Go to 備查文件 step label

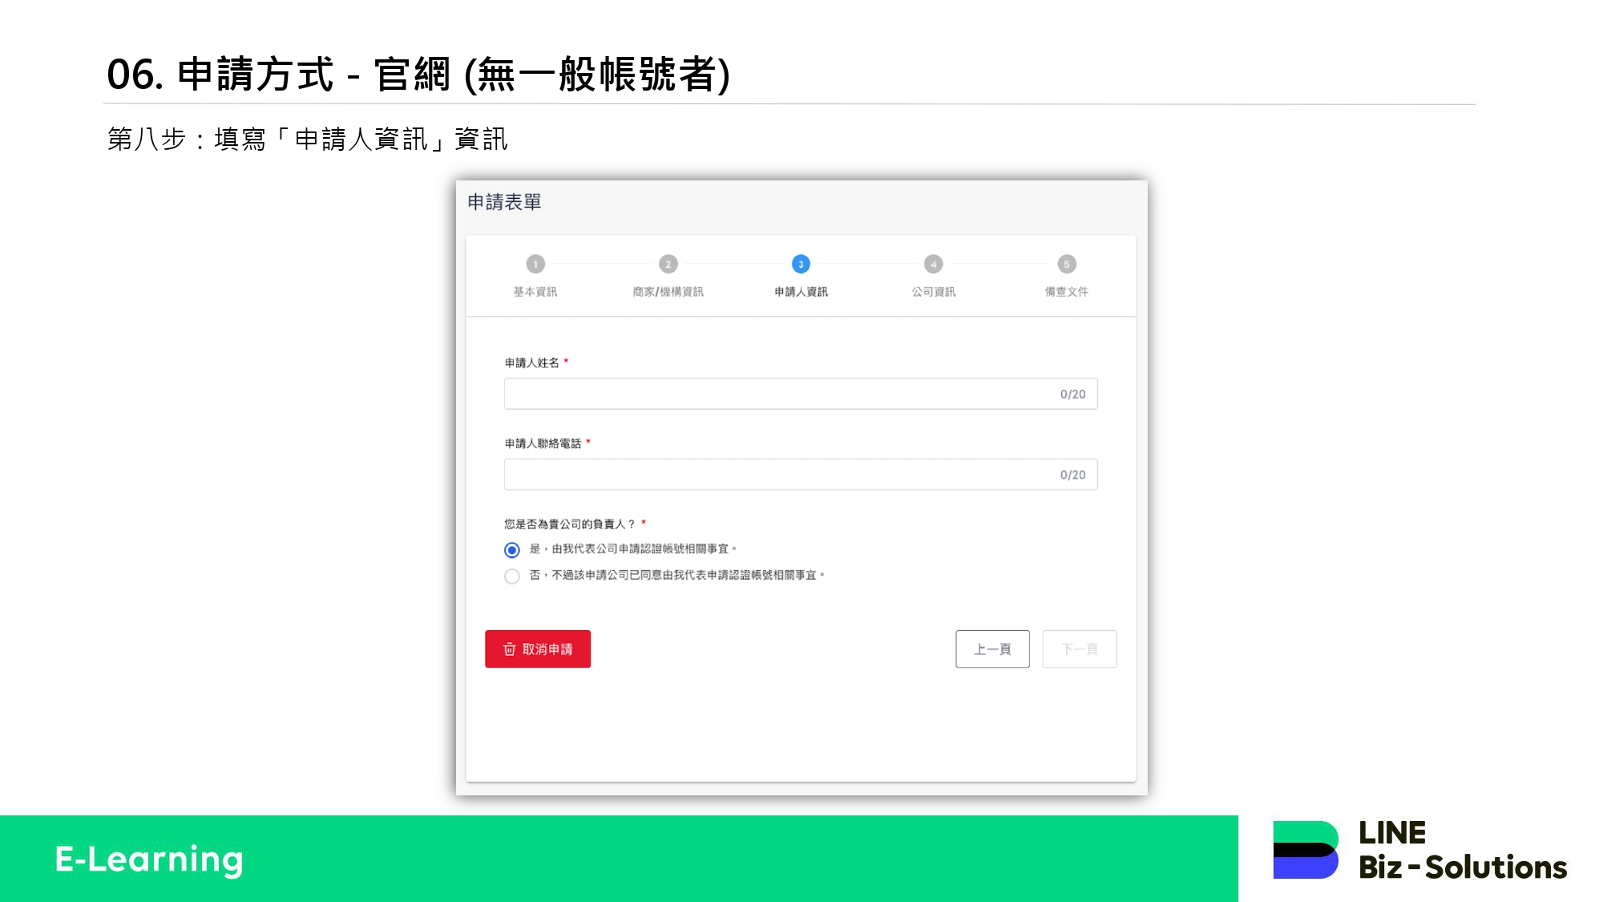[1066, 292]
